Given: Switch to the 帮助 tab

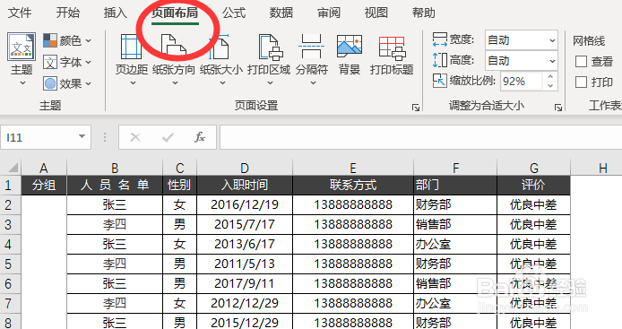Looking at the screenshot, I should (424, 13).
